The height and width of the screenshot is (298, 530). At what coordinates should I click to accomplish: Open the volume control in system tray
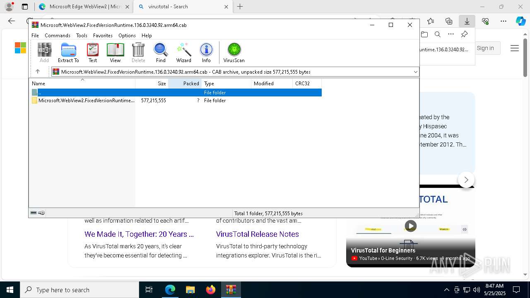(477, 290)
